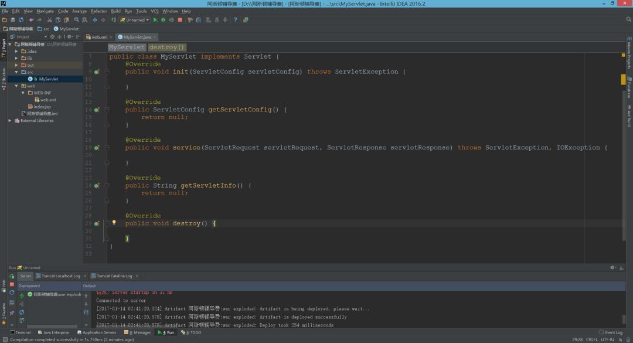Image resolution: width=633 pixels, height=343 pixels.
Task: Toggle the Database side tab
Action: point(629,87)
